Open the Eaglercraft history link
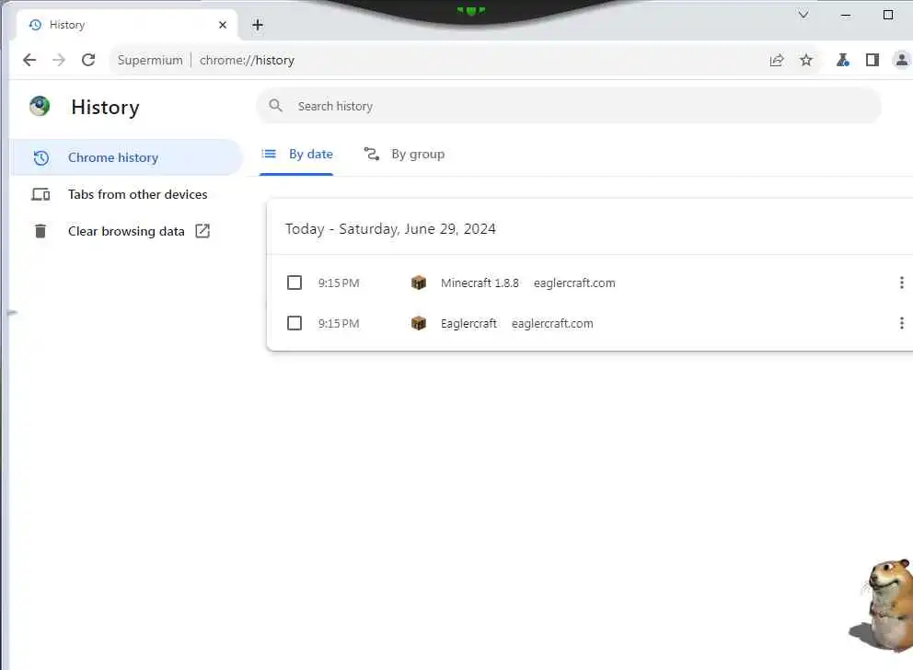 point(468,324)
